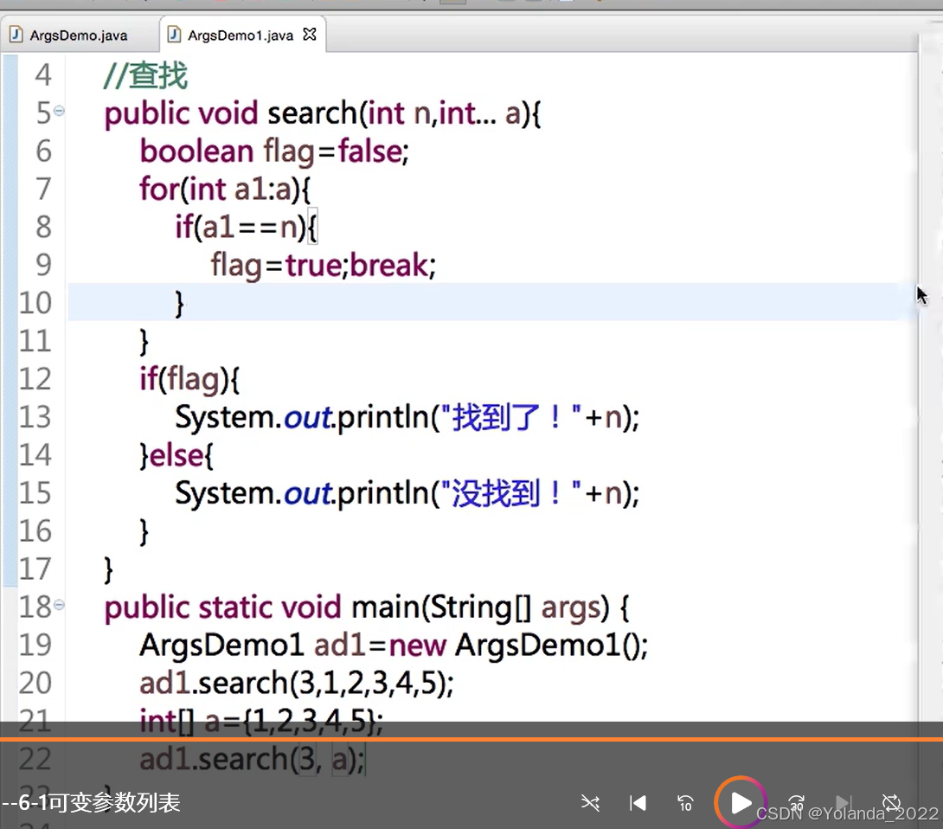Click line number 10 in the gutter

pyautogui.click(x=35, y=303)
